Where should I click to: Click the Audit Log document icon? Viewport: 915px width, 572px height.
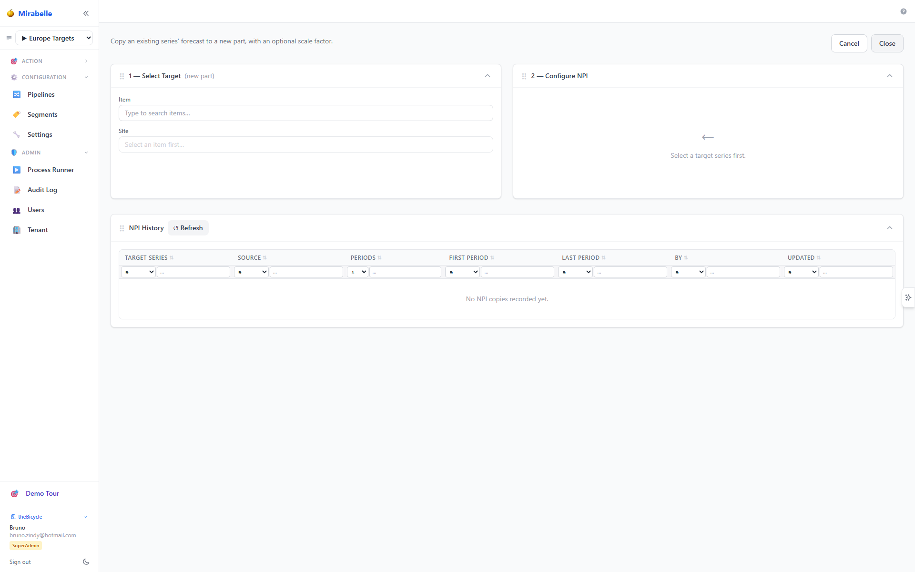17,190
